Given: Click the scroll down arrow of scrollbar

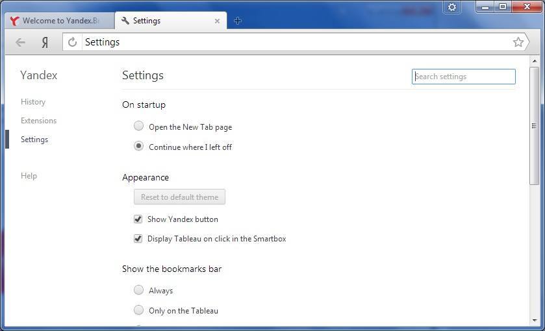Looking at the screenshot, I should [534, 320].
